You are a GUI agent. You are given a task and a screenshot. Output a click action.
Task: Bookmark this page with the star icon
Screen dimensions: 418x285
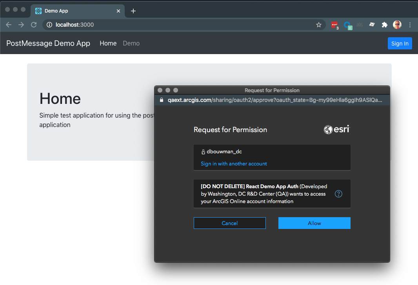318,25
